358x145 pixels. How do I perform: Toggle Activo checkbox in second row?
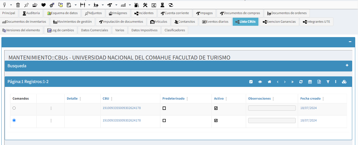[x=216, y=121]
